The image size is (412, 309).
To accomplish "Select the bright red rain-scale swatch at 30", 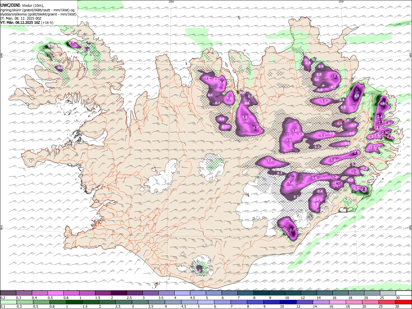I will click(404, 302).
